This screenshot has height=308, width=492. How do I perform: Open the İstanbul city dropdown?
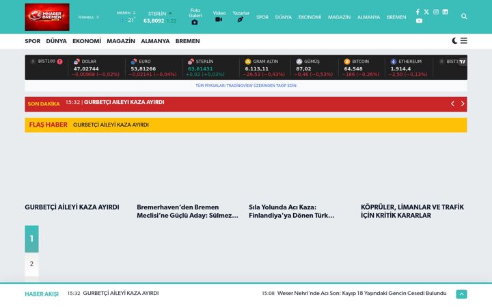coord(88,17)
